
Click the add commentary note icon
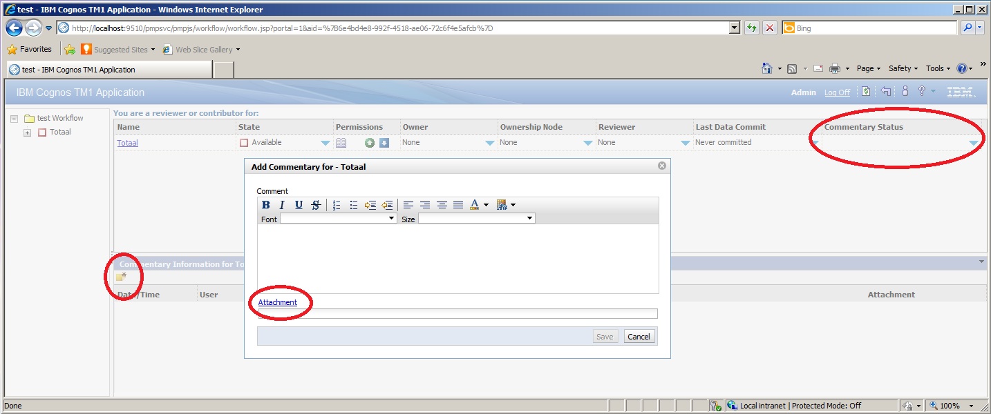click(121, 277)
